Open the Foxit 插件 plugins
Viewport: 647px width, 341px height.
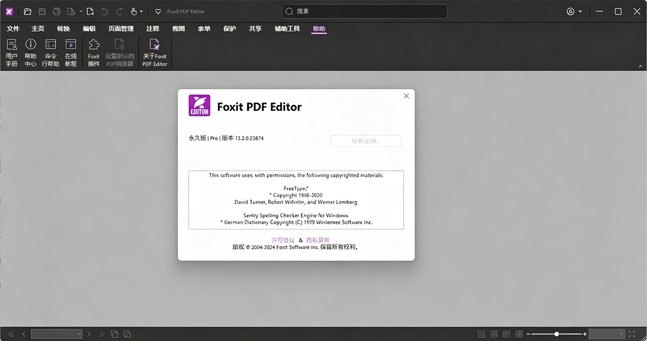pos(94,53)
